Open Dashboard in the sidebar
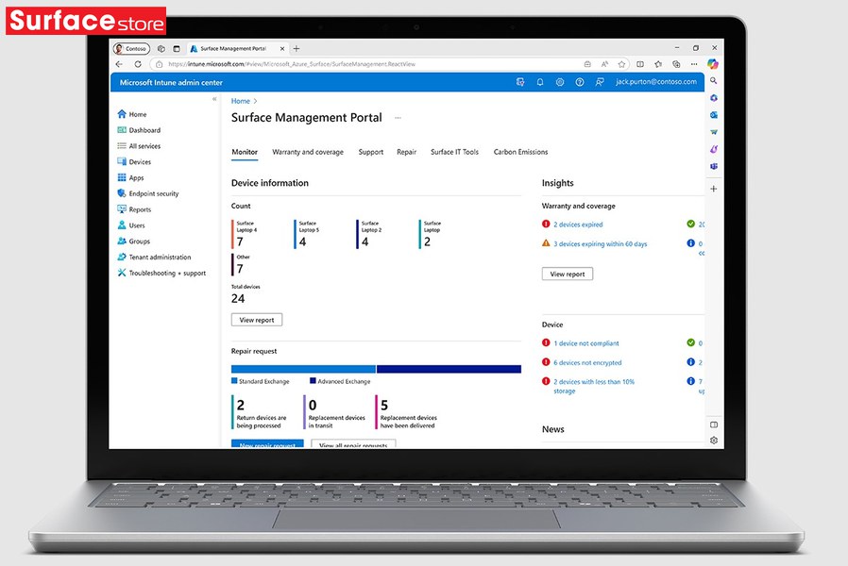The width and height of the screenshot is (848, 566). tap(139, 130)
